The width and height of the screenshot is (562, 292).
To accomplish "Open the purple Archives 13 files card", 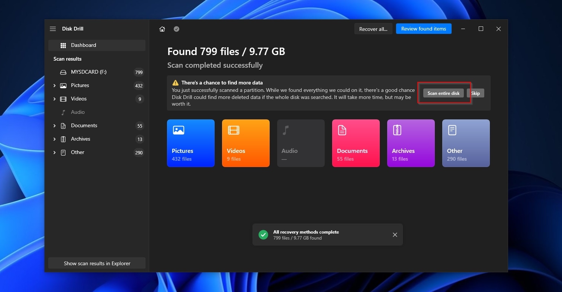I will pyautogui.click(x=411, y=143).
